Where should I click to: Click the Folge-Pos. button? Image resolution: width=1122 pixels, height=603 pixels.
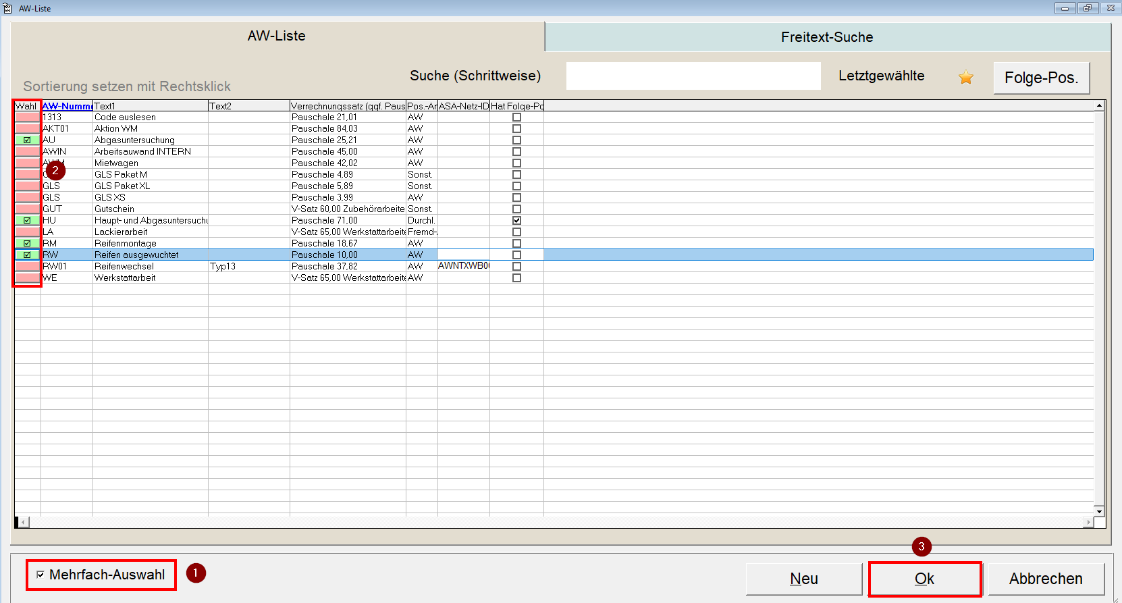click(x=1041, y=78)
